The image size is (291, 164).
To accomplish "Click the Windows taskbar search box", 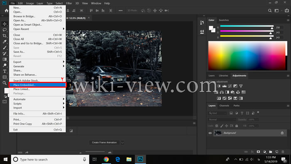I will click(50, 159).
